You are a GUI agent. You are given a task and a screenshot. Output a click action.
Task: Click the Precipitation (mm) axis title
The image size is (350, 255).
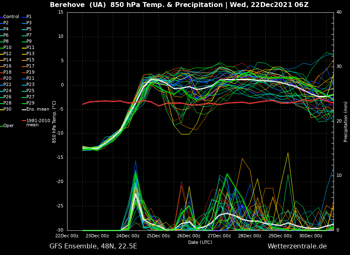click(346, 122)
